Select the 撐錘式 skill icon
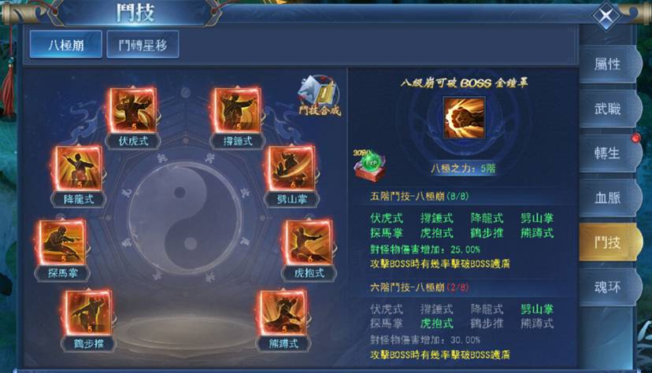The height and width of the screenshot is (373, 652). pyautogui.click(x=238, y=110)
